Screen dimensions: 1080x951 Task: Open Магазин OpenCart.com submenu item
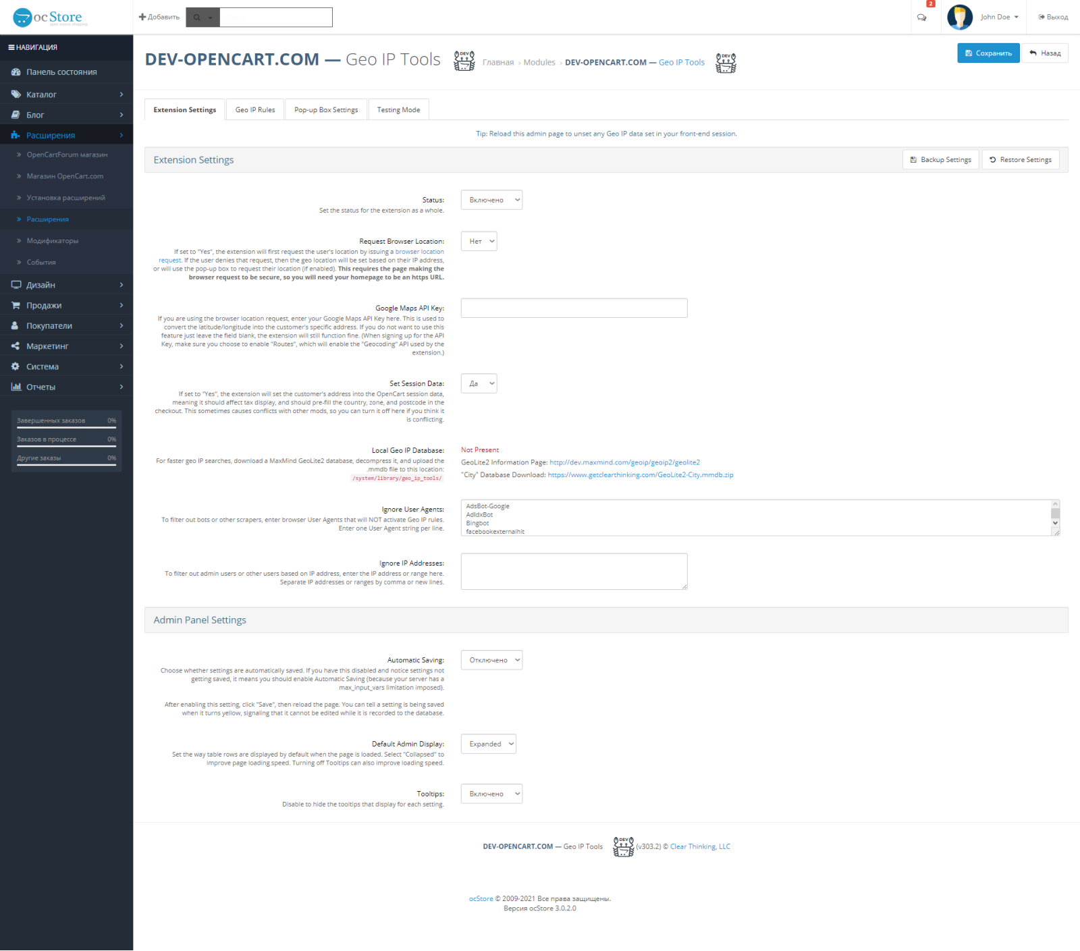65,176
